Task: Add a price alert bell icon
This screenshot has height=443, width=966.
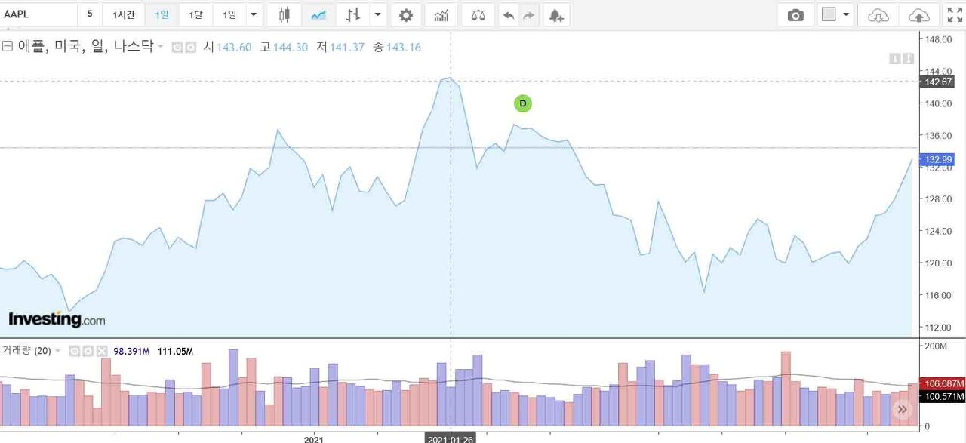Action: point(556,14)
